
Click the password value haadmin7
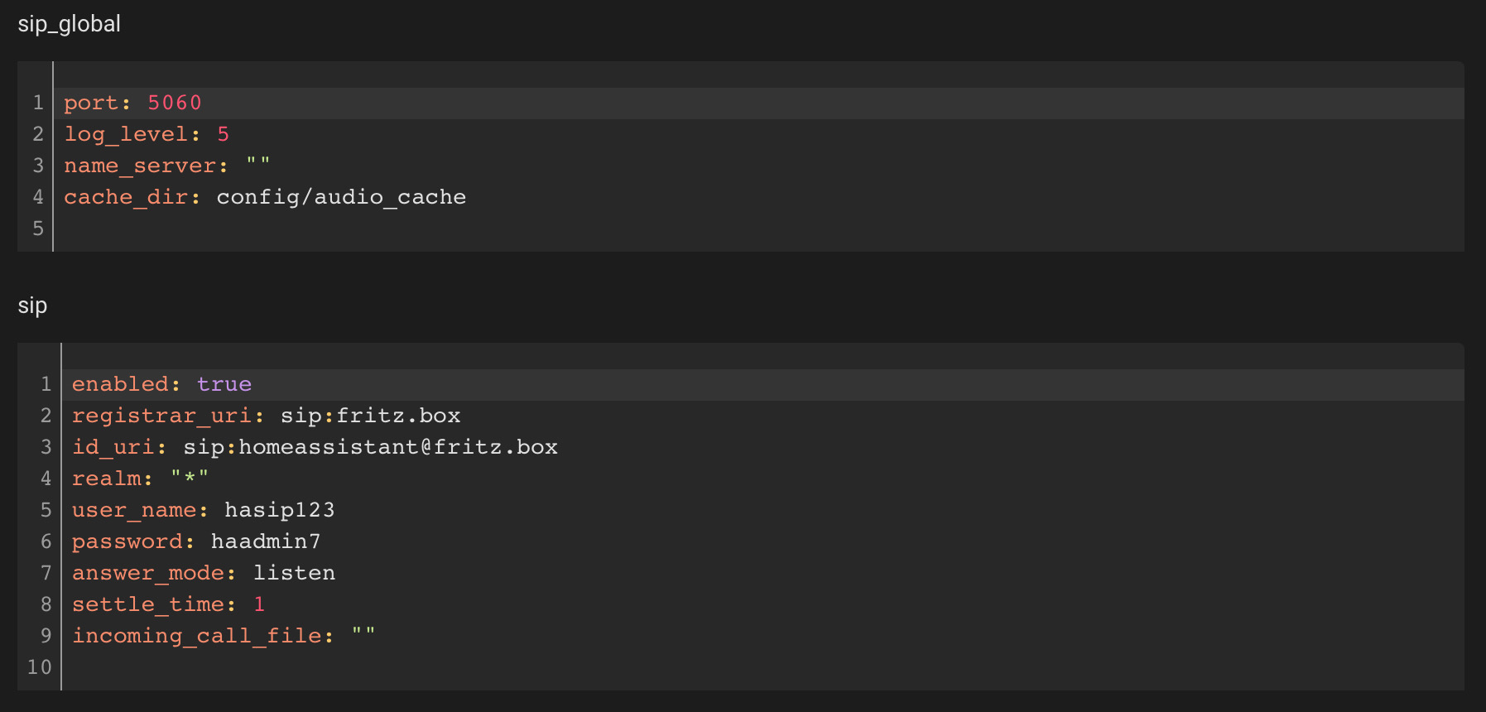click(266, 541)
